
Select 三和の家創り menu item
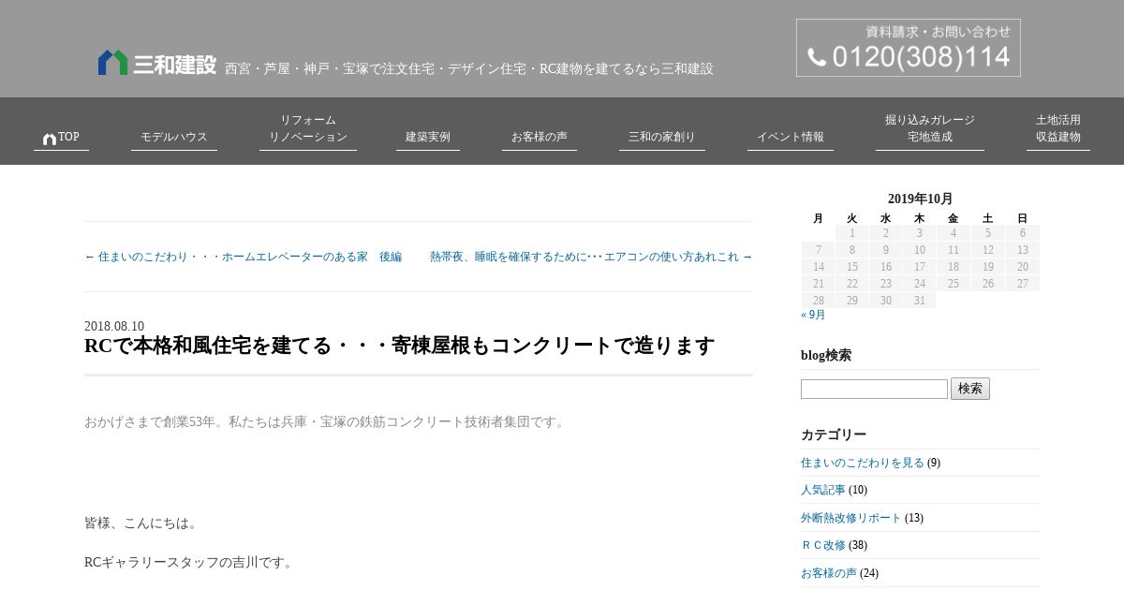click(x=662, y=137)
